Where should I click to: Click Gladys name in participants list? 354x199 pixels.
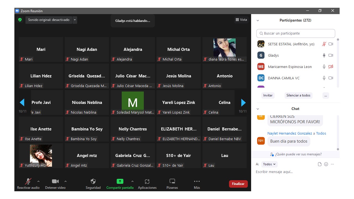pos(273,55)
